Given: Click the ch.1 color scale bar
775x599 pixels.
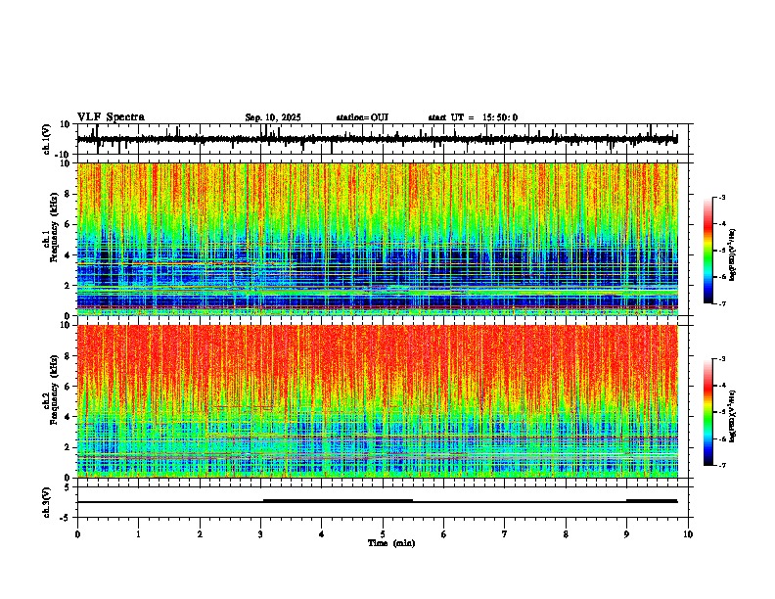Looking at the screenshot, I should (x=708, y=250).
